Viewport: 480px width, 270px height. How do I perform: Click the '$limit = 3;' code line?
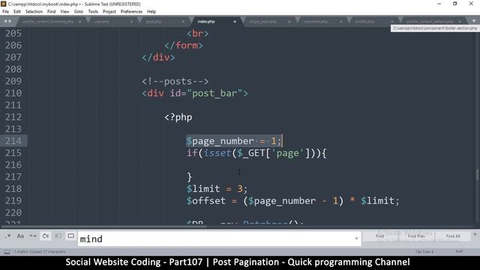point(217,188)
